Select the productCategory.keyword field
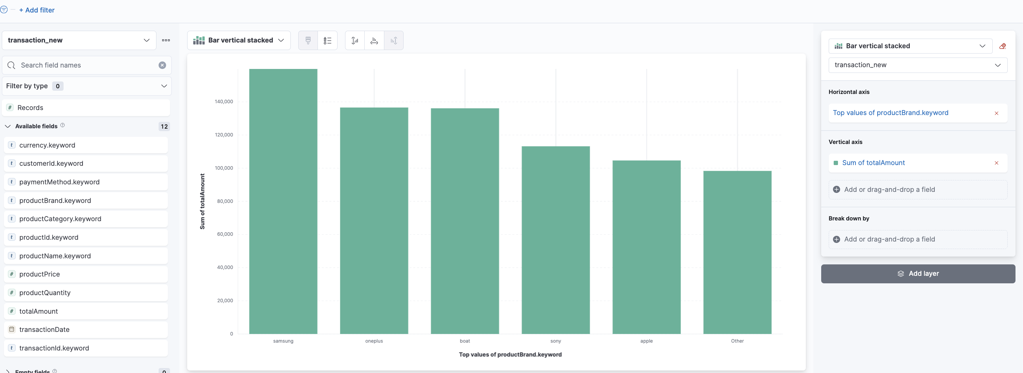The width and height of the screenshot is (1023, 373). pyautogui.click(x=60, y=219)
